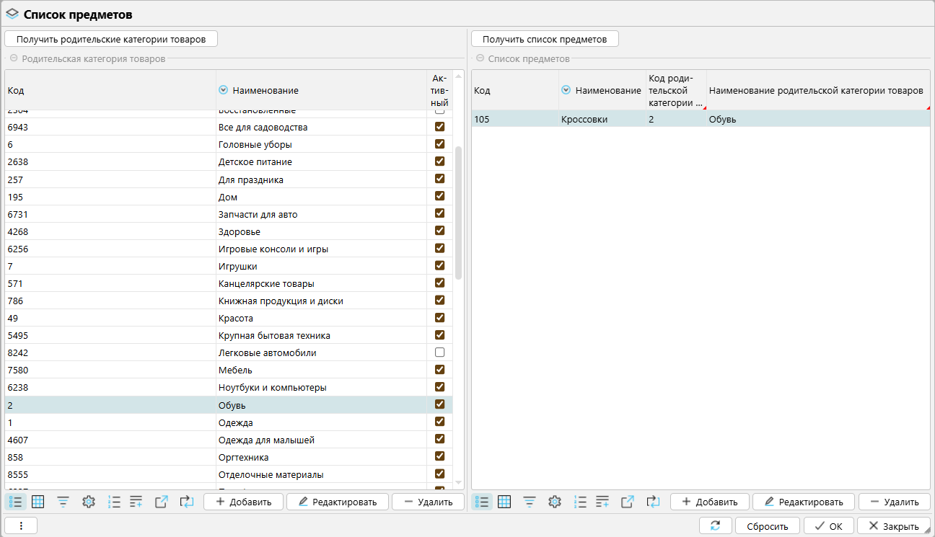Select the Для праздника row
Screen dimensions: 935x537
point(229,179)
